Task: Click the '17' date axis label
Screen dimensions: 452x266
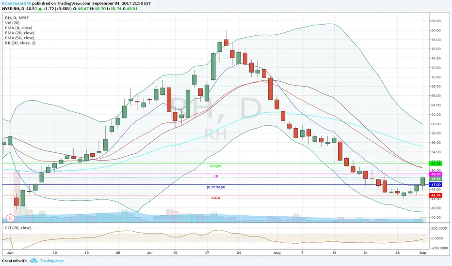Action: coord(207,253)
